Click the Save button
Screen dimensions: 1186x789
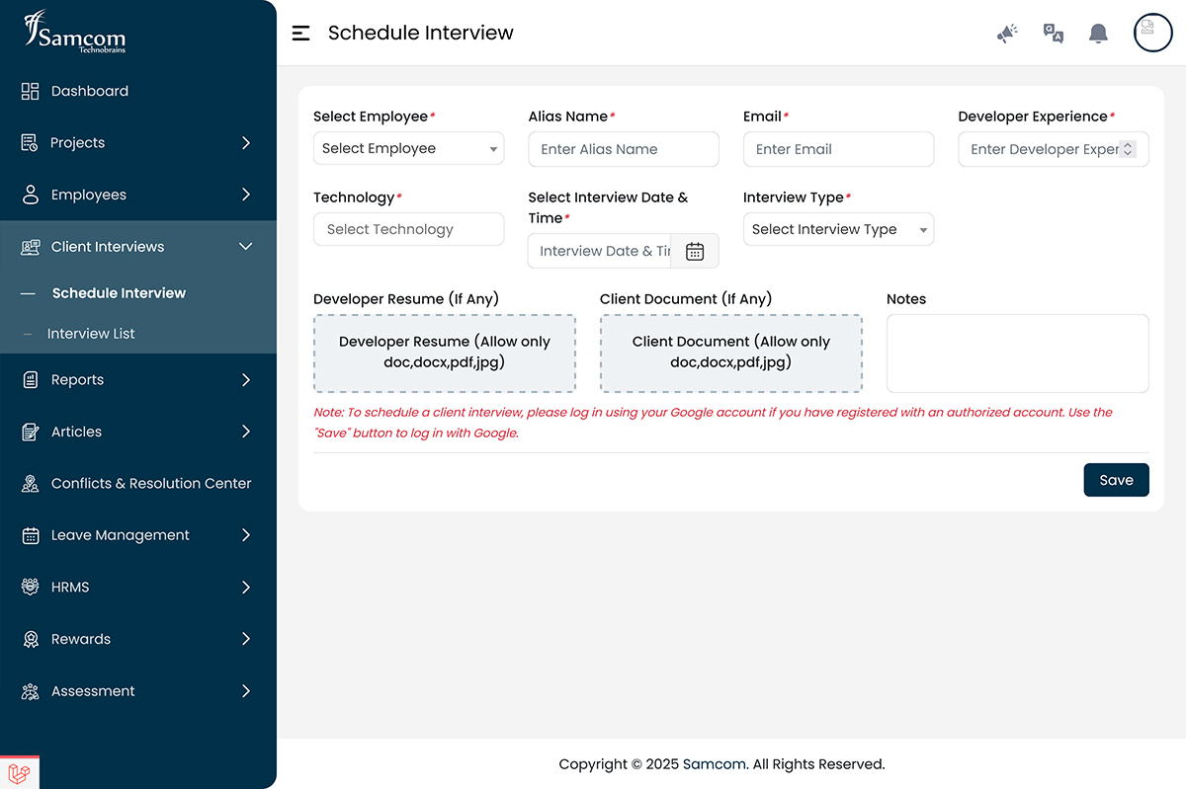coord(1116,480)
